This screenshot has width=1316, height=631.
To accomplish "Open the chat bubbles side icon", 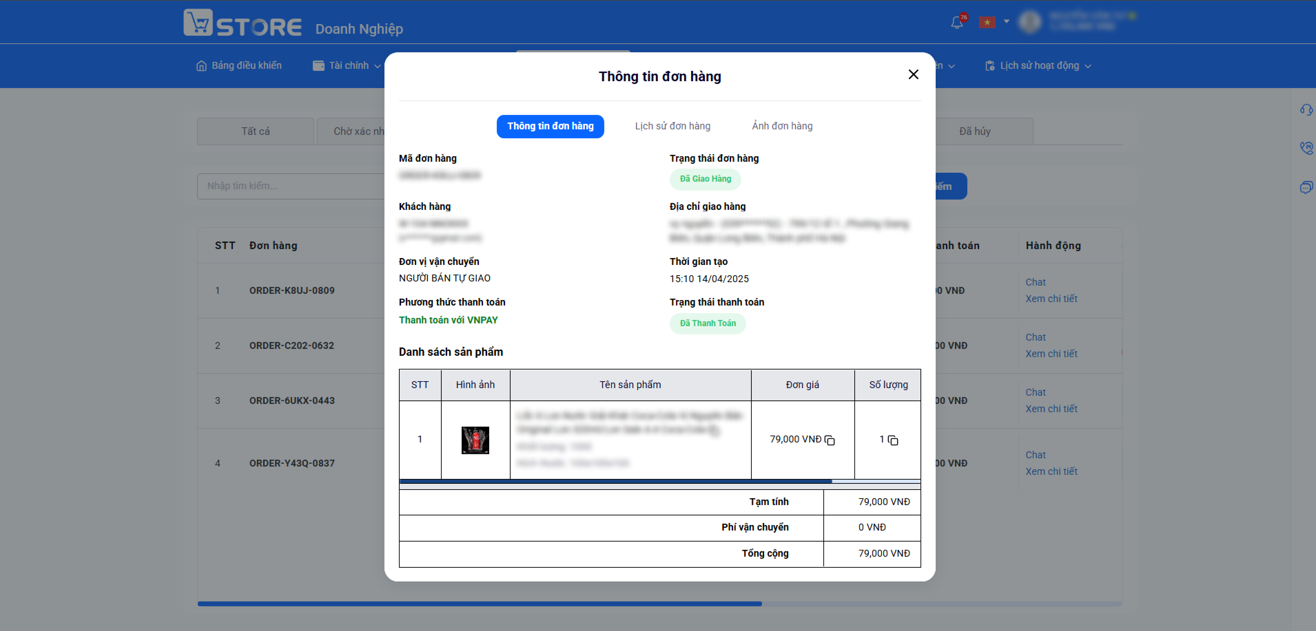I will (x=1306, y=187).
